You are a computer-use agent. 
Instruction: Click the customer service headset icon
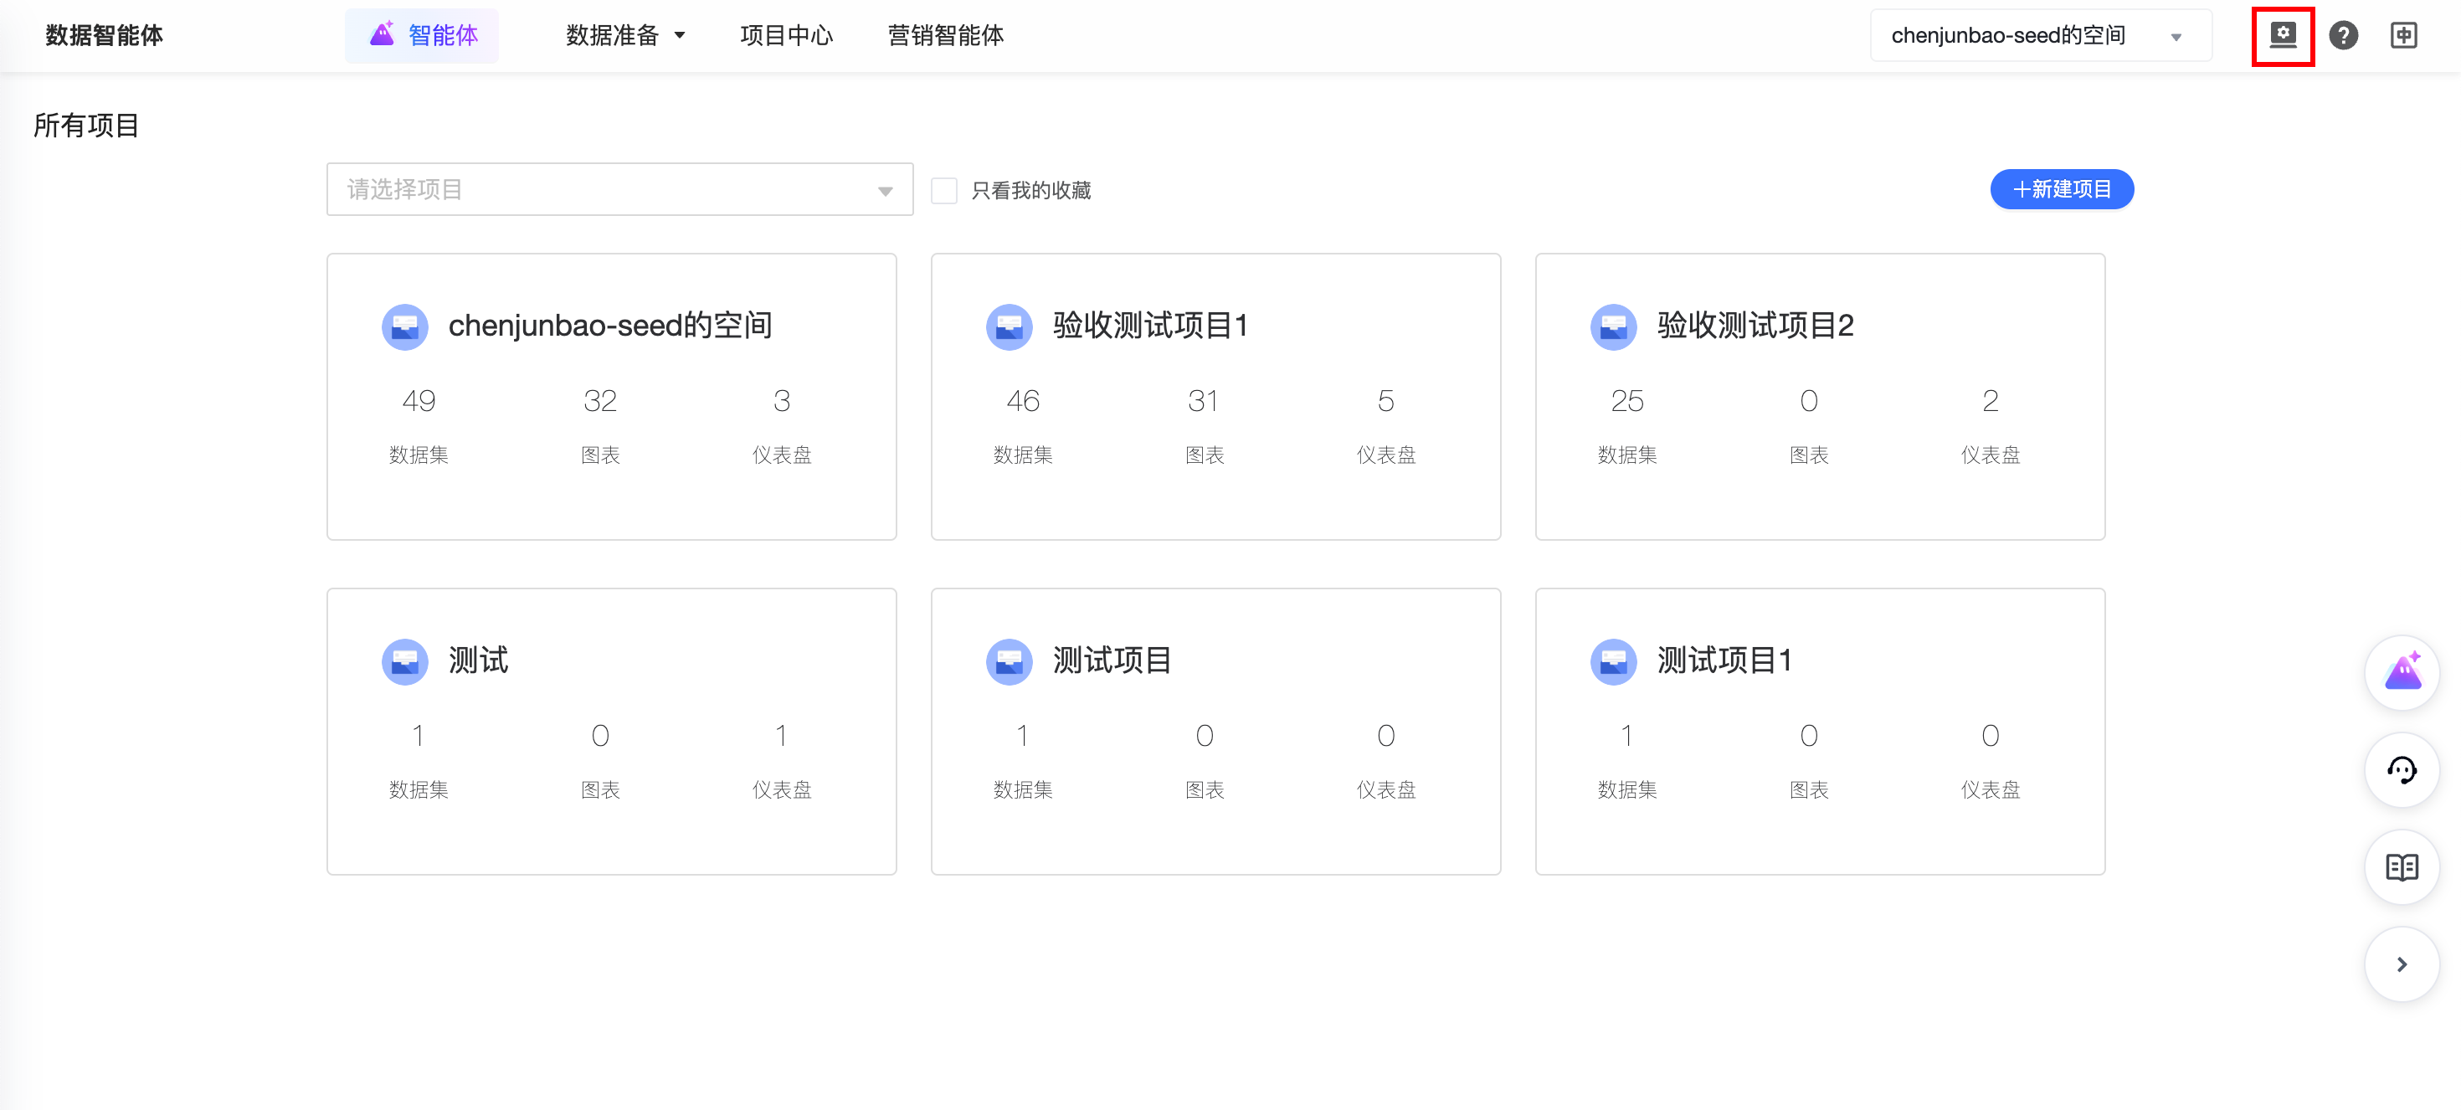(x=2401, y=770)
